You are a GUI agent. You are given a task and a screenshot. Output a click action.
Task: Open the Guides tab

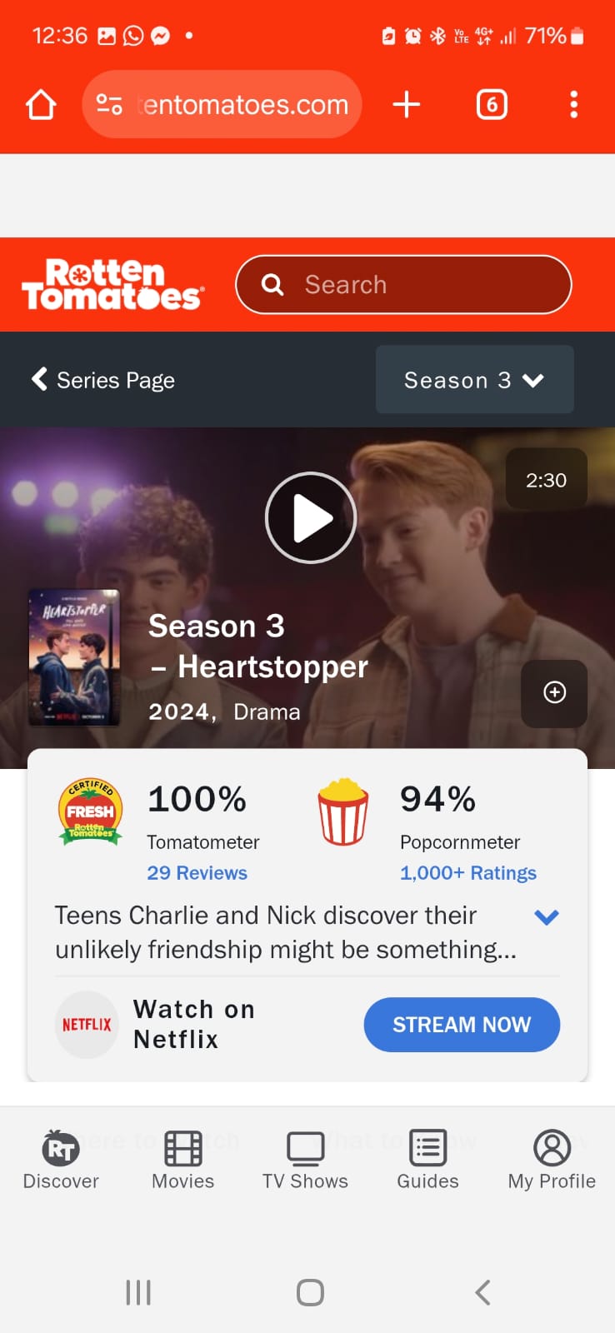tap(427, 1161)
